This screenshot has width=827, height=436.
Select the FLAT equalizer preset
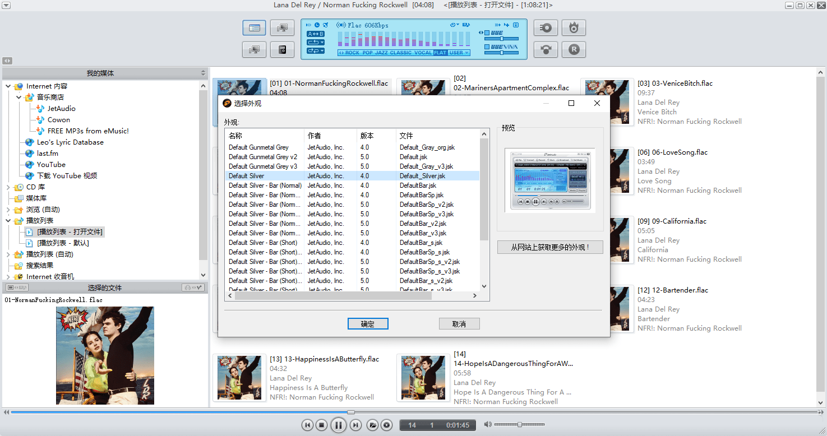[x=441, y=53]
